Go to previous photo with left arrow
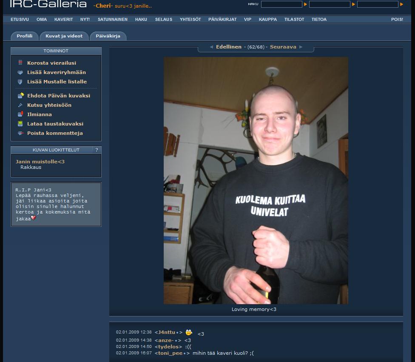Image resolution: width=415 pixels, height=362 pixels. click(211, 47)
